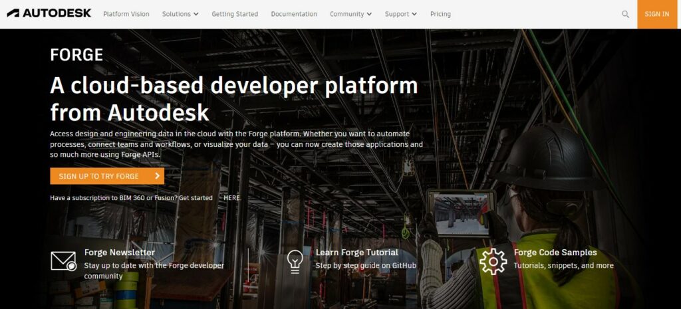Open the Forge Newsletter link

(x=120, y=252)
